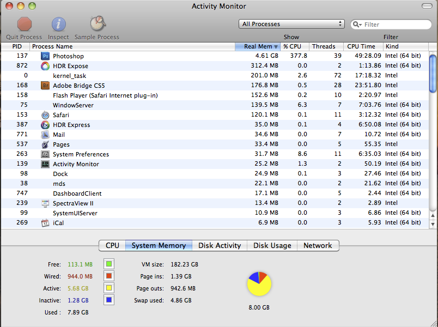Screen dimensions: 438x327
Task: Click the red Wired memory color swatch
Action: [109, 276]
